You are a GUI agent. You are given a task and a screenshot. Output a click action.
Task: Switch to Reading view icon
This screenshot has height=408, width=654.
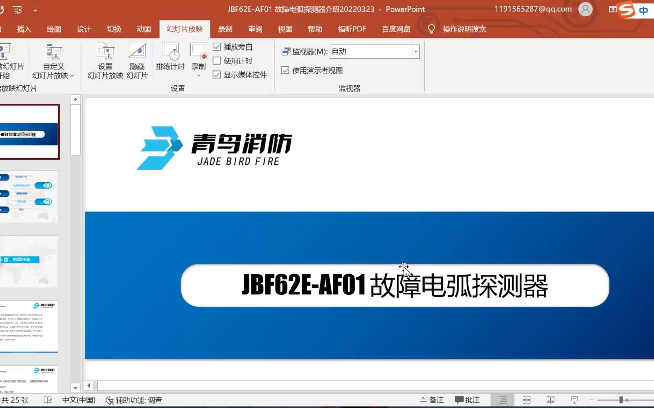coord(550,400)
